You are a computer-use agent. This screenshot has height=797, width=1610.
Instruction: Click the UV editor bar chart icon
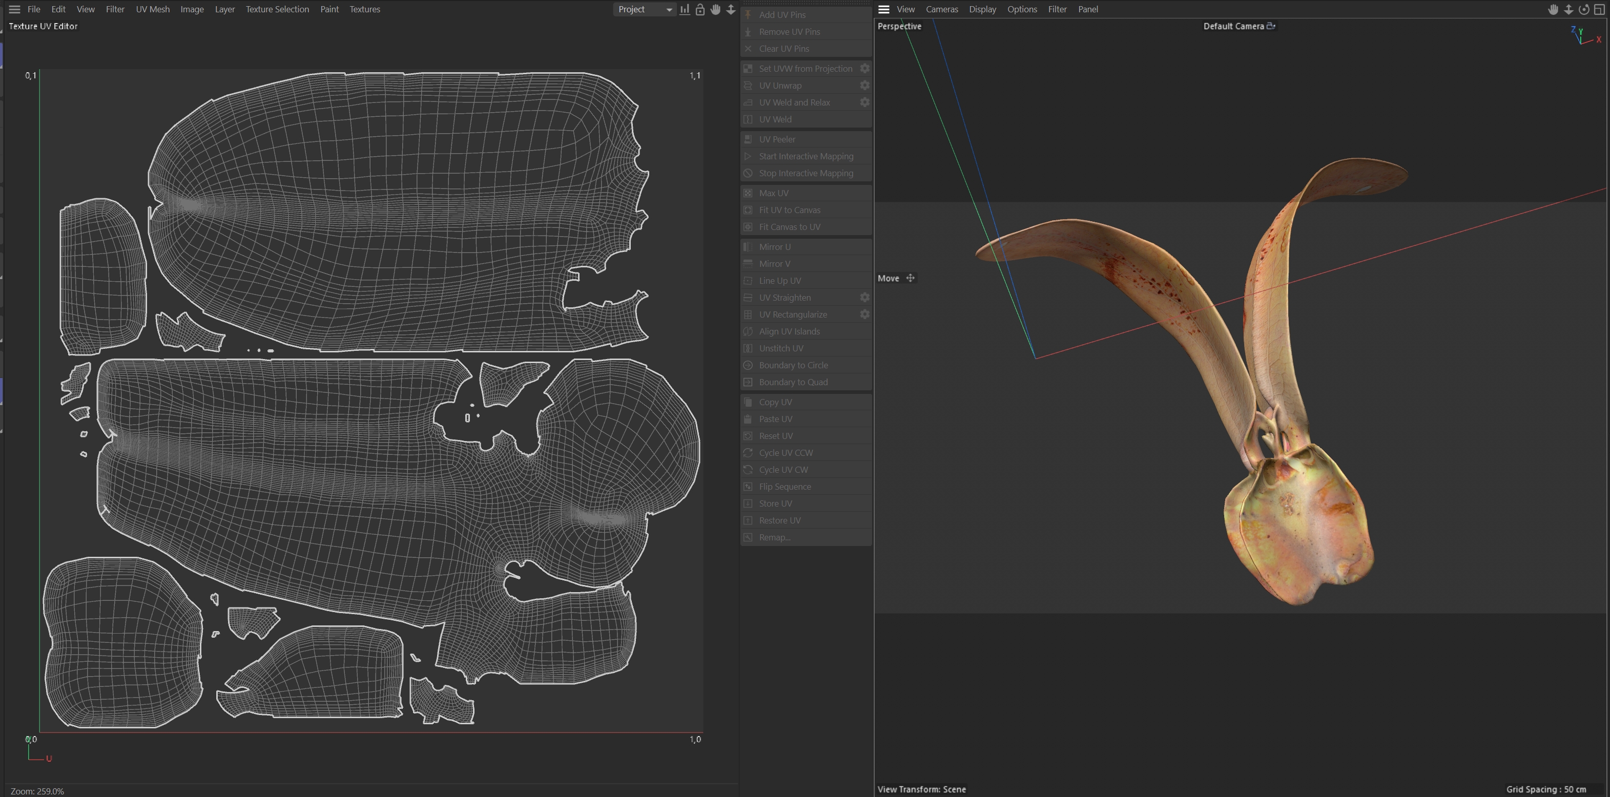tap(685, 9)
